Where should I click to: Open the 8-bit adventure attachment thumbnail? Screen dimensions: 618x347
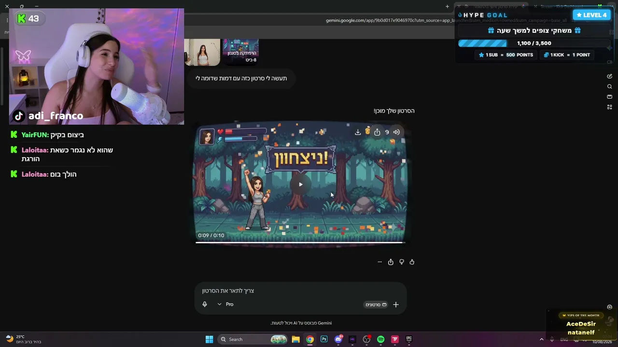point(240,52)
